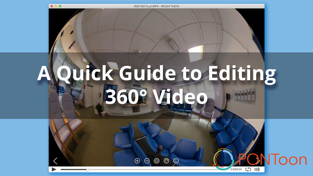Image resolution: width=313 pixels, height=176 pixels.
Task: Enter full screen with the corner-brackets icon
Action: (176, 161)
